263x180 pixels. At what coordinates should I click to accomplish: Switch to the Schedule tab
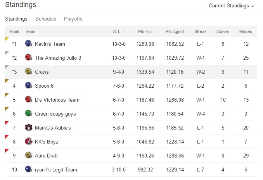pyautogui.click(x=46, y=19)
